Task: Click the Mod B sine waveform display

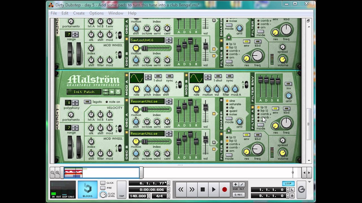Action: 196,78
